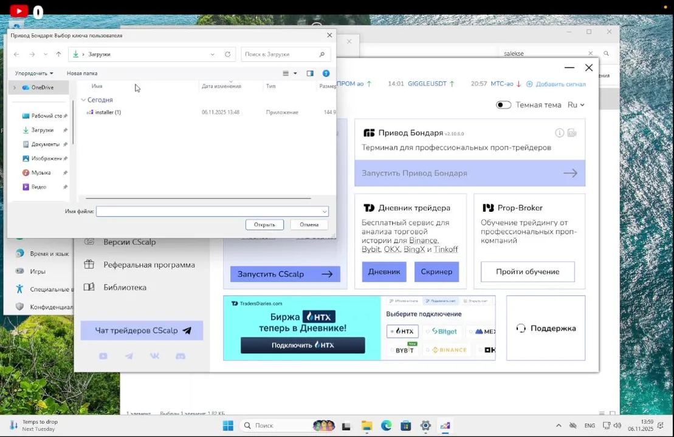Open Документы in navigation pane

tap(45, 144)
